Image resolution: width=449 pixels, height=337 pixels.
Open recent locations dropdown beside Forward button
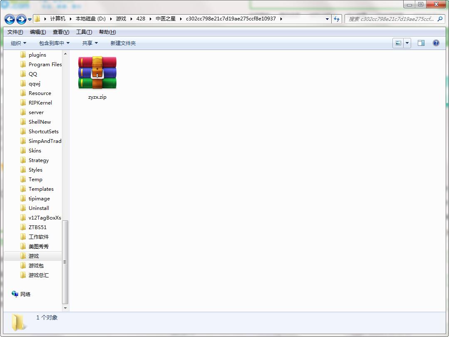click(x=30, y=20)
